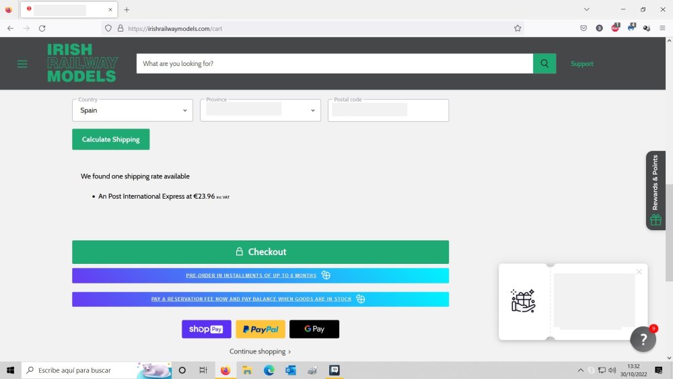This screenshot has height=379, width=673.
Task: Click the Windows taskbar search box
Action: (96, 370)
